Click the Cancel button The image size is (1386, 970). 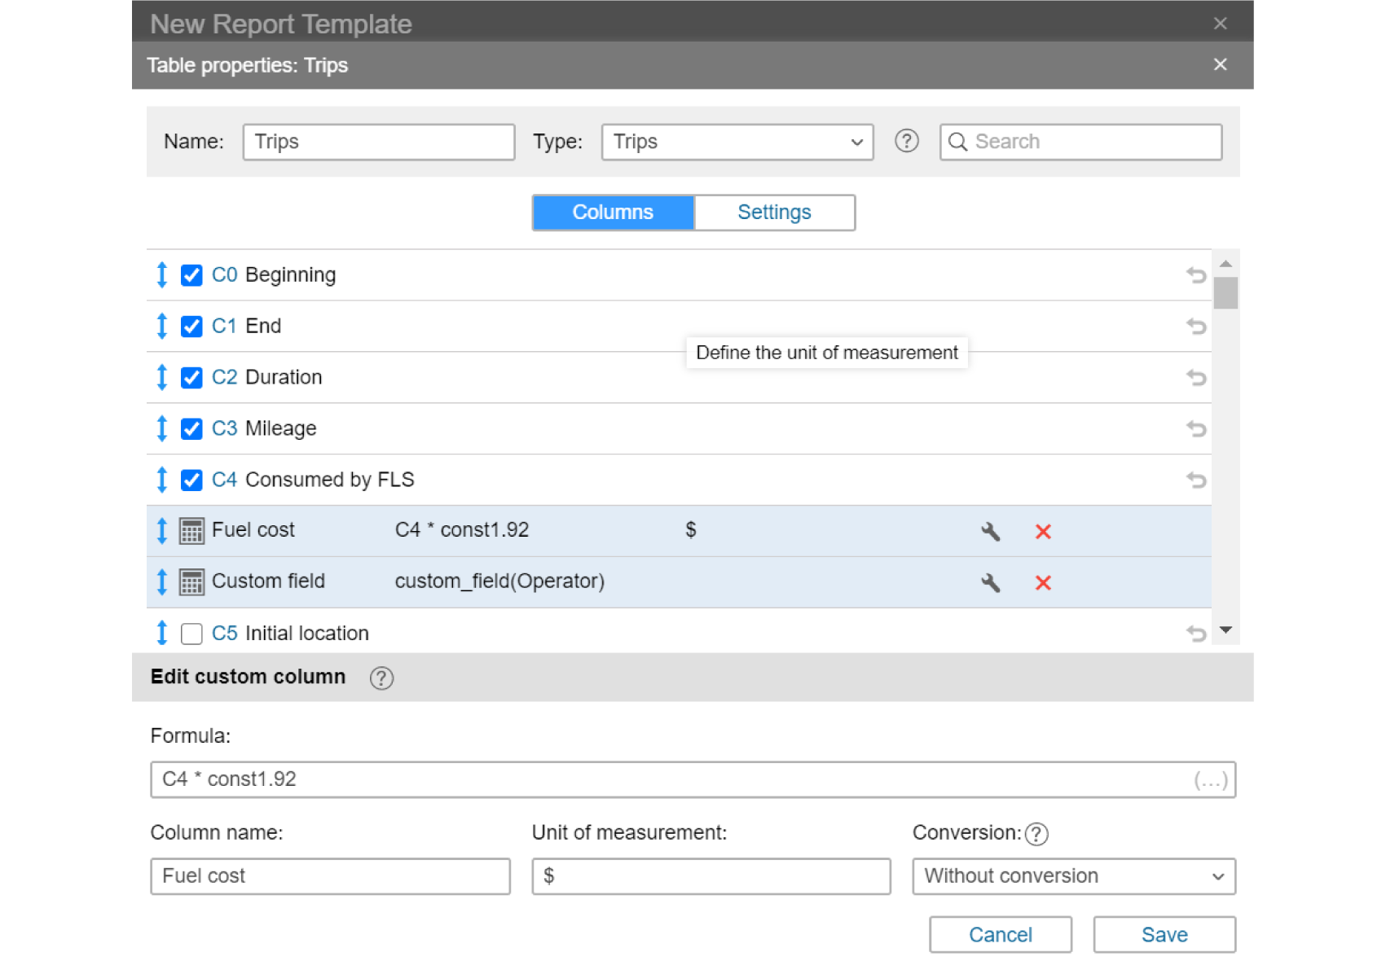tap(1000, 935)
